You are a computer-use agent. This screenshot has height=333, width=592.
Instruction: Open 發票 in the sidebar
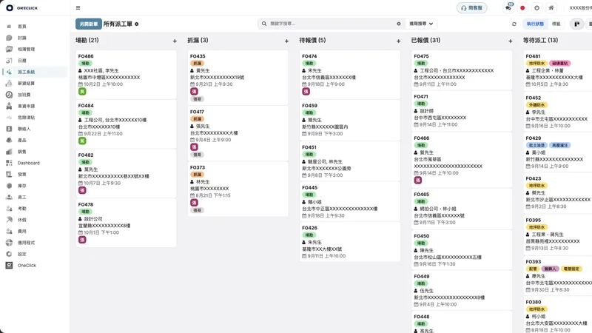pyautogui.click(x=22, y=175)
